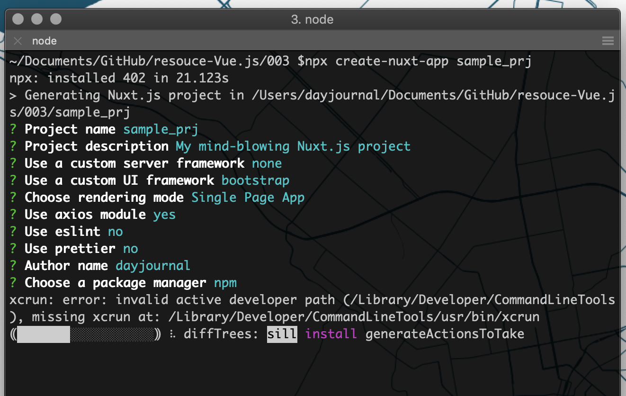Click the green zoom window button
Viewport: 626px width, 396px height.
tap(56, 19)
